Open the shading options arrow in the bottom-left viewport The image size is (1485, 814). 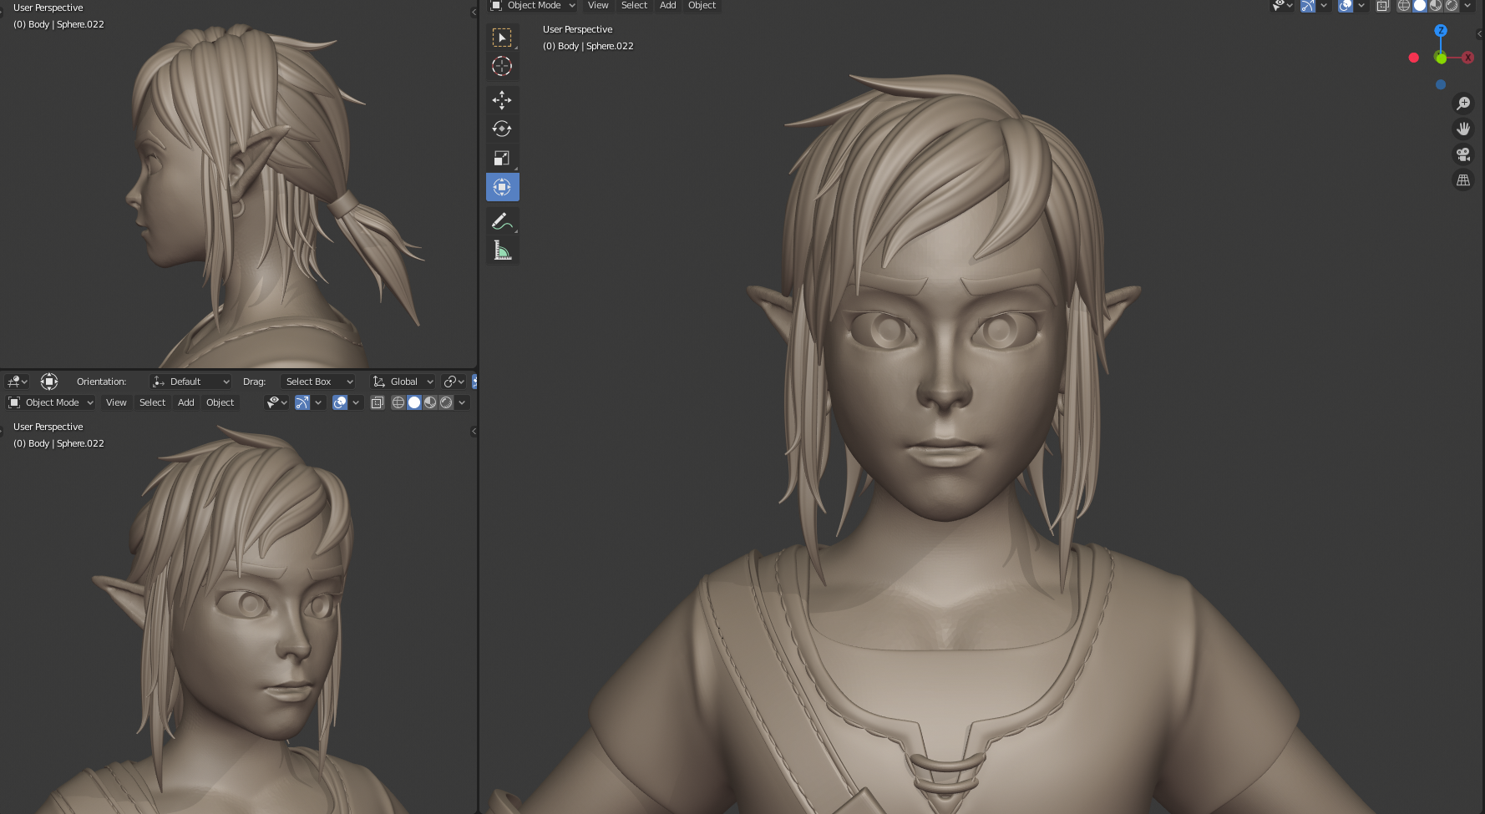click(462, 402)
